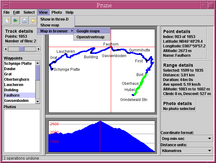Click the Undo arrow toolbar icon
Image resolution: width=216 pixels, height=163 pixels.
pos(33,21)
